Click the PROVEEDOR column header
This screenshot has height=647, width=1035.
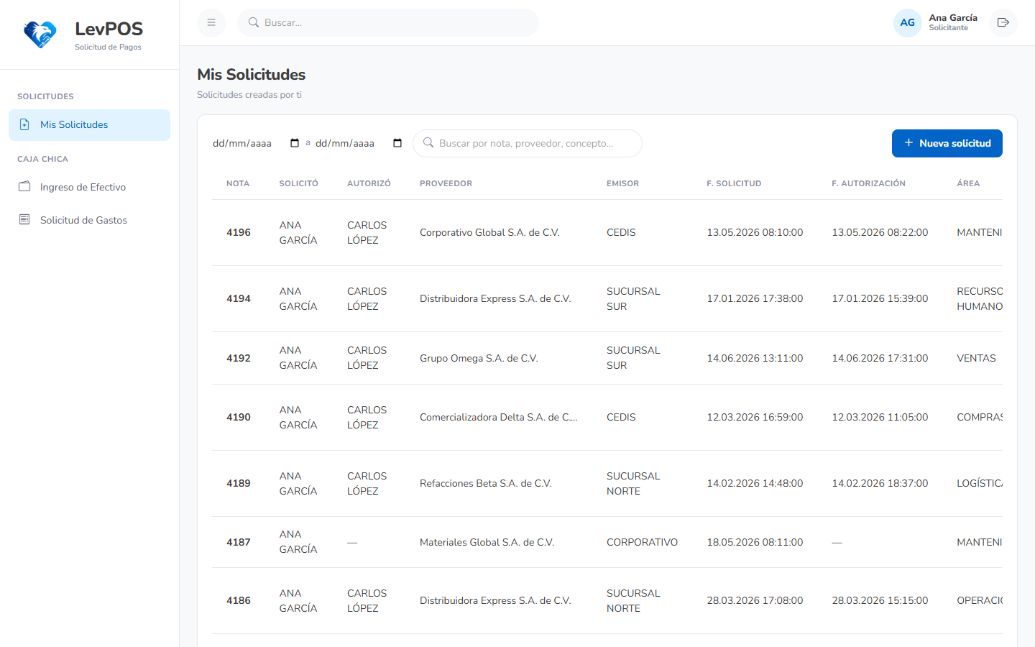(446, 183)
